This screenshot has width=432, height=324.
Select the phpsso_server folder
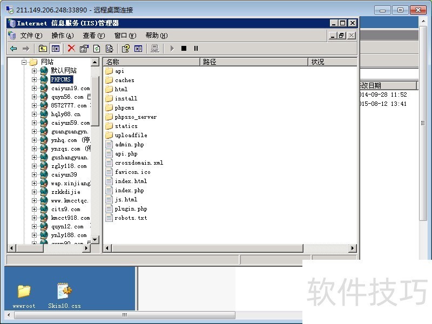click(131, 117)
